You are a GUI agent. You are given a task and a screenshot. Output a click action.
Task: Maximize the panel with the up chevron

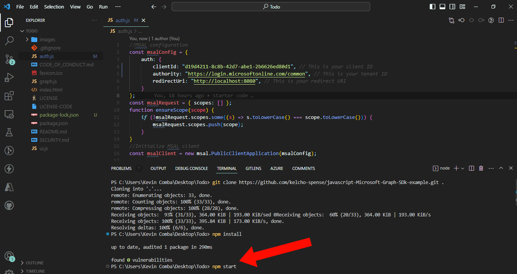point(501,168)
